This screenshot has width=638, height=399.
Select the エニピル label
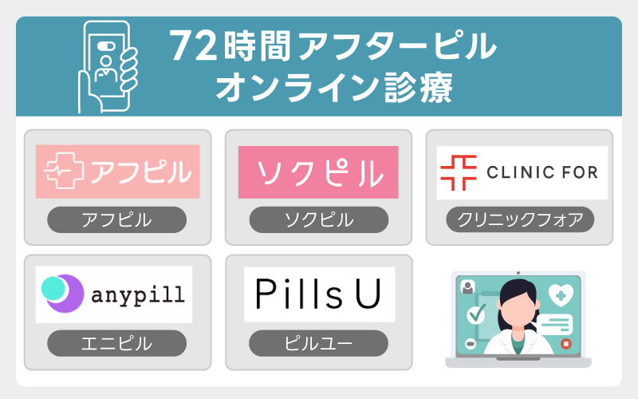point(117,343)
